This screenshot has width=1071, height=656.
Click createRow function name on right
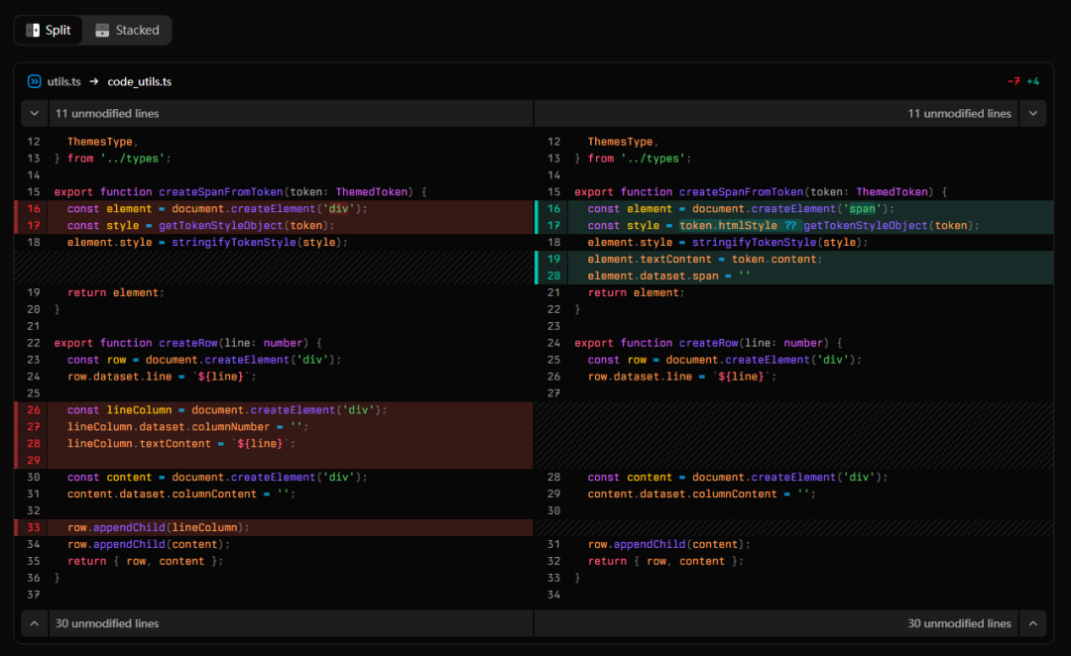[708, 343]
